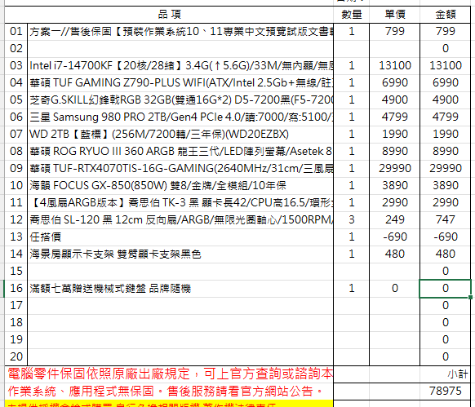Screen dimensions: 475x407
Task: Select the 單價 column header cell
Action: coord(395,14)
